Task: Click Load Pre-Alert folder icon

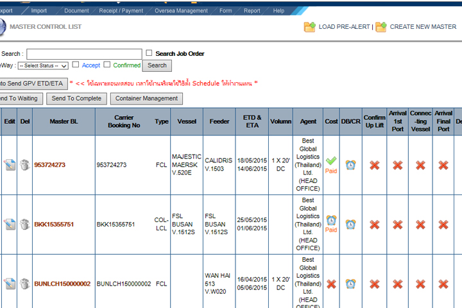Action: [x=310, y=27]
